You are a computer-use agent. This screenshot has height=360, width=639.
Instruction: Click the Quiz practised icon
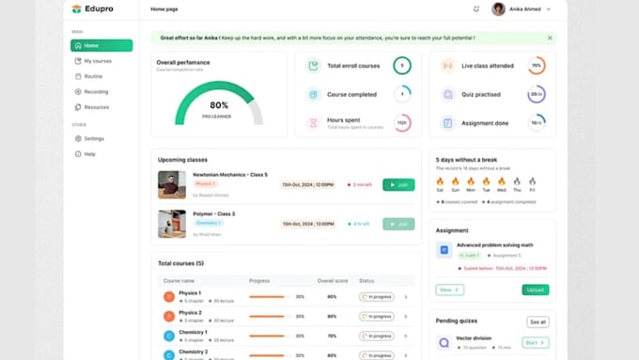click(447, 95)
